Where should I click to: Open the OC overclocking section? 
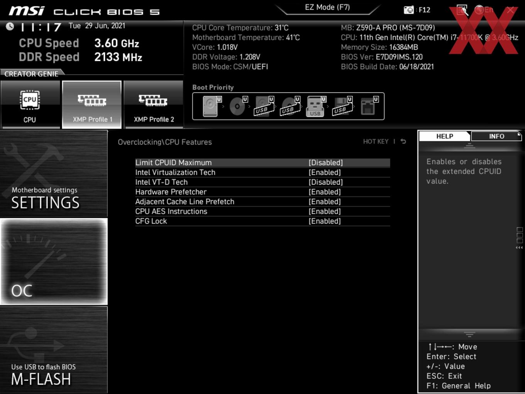(54, 262)
